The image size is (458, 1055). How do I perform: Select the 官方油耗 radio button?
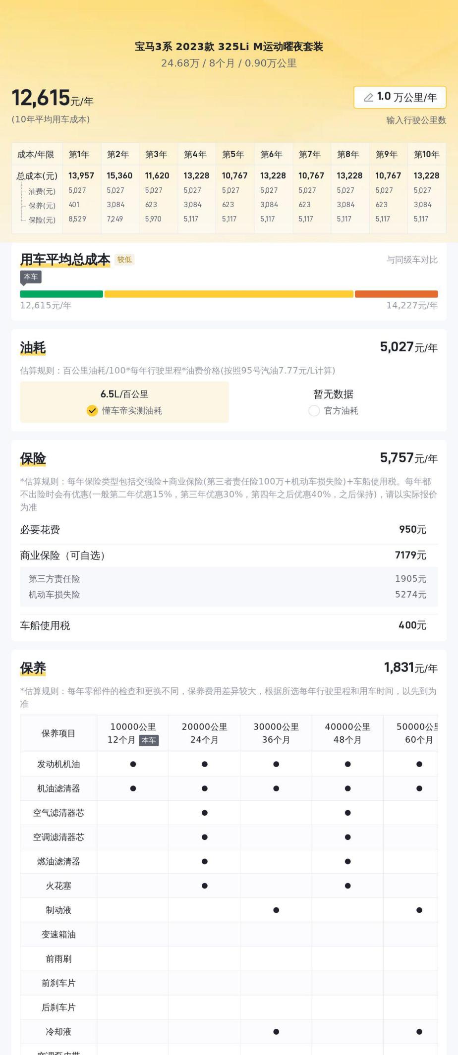tap(314, 411)
